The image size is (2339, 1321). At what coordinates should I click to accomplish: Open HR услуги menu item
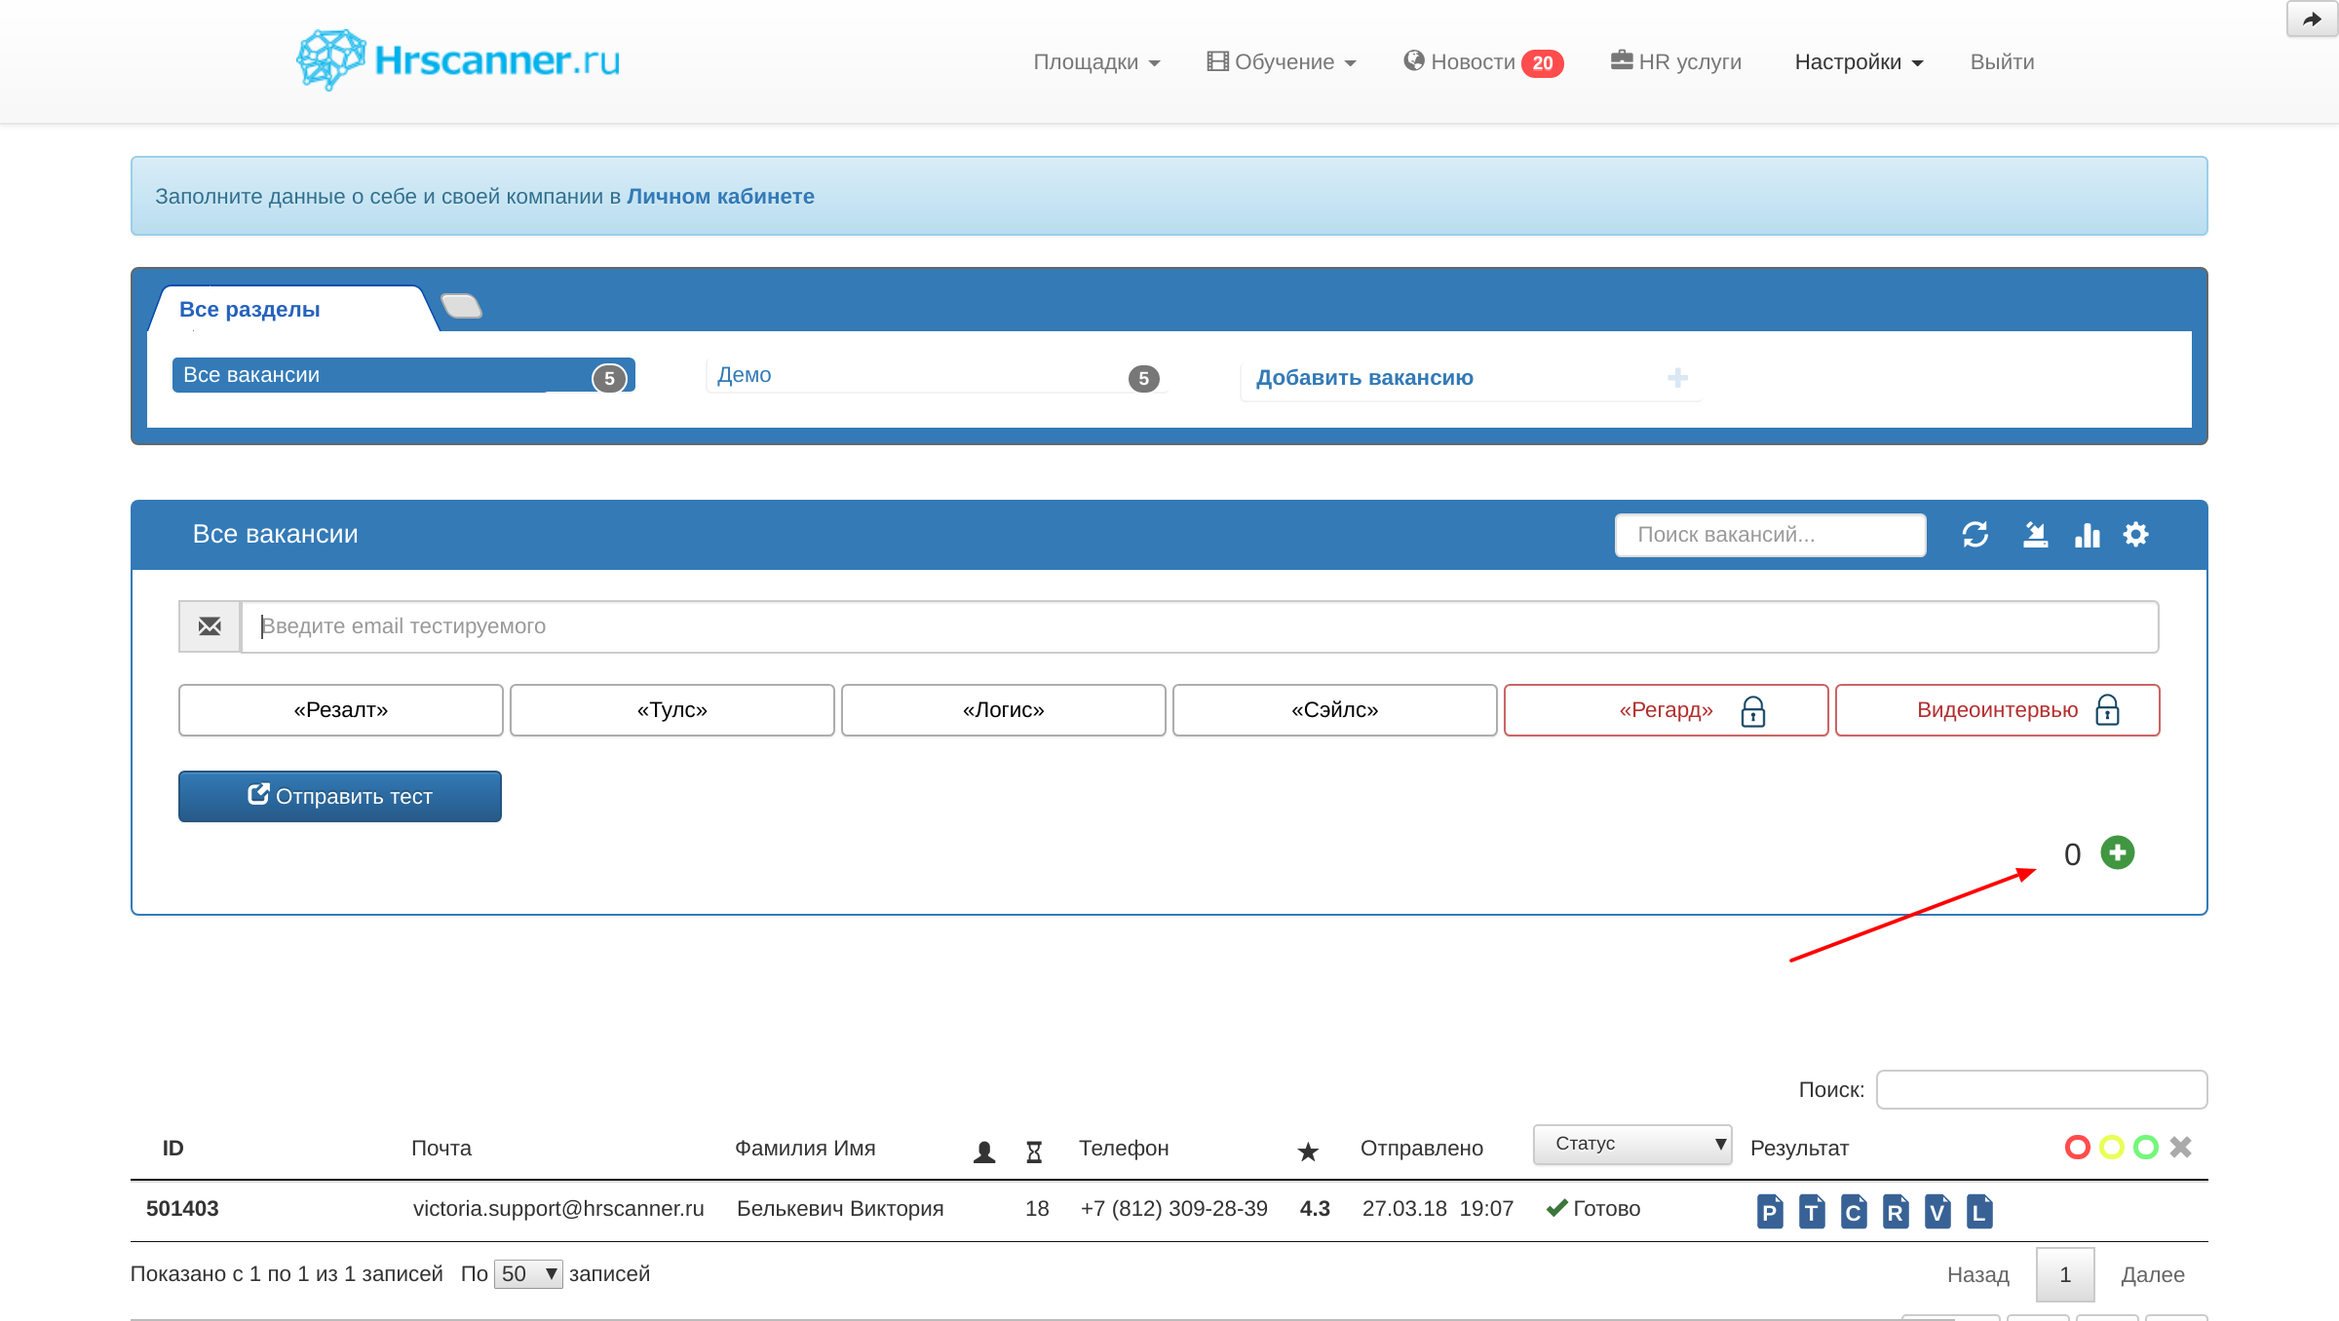pos(1676,62)
